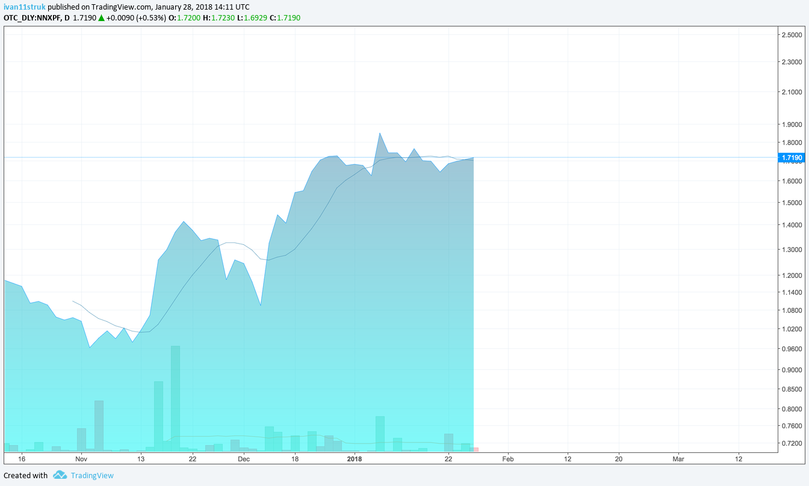Click the 1.7190 current price label
Image resolution: width=809 pixels, height=486 pixels.
pos(791,158)
